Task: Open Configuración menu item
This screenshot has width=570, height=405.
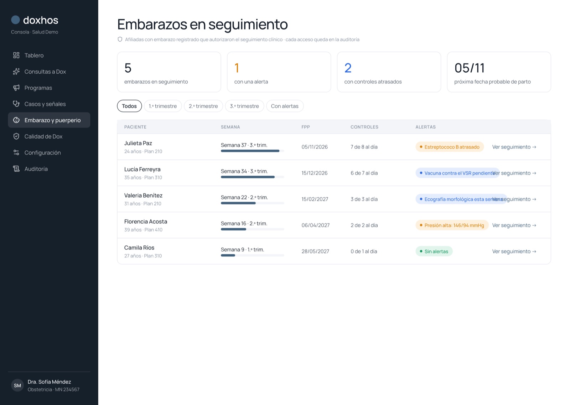Action: [49, 152]
